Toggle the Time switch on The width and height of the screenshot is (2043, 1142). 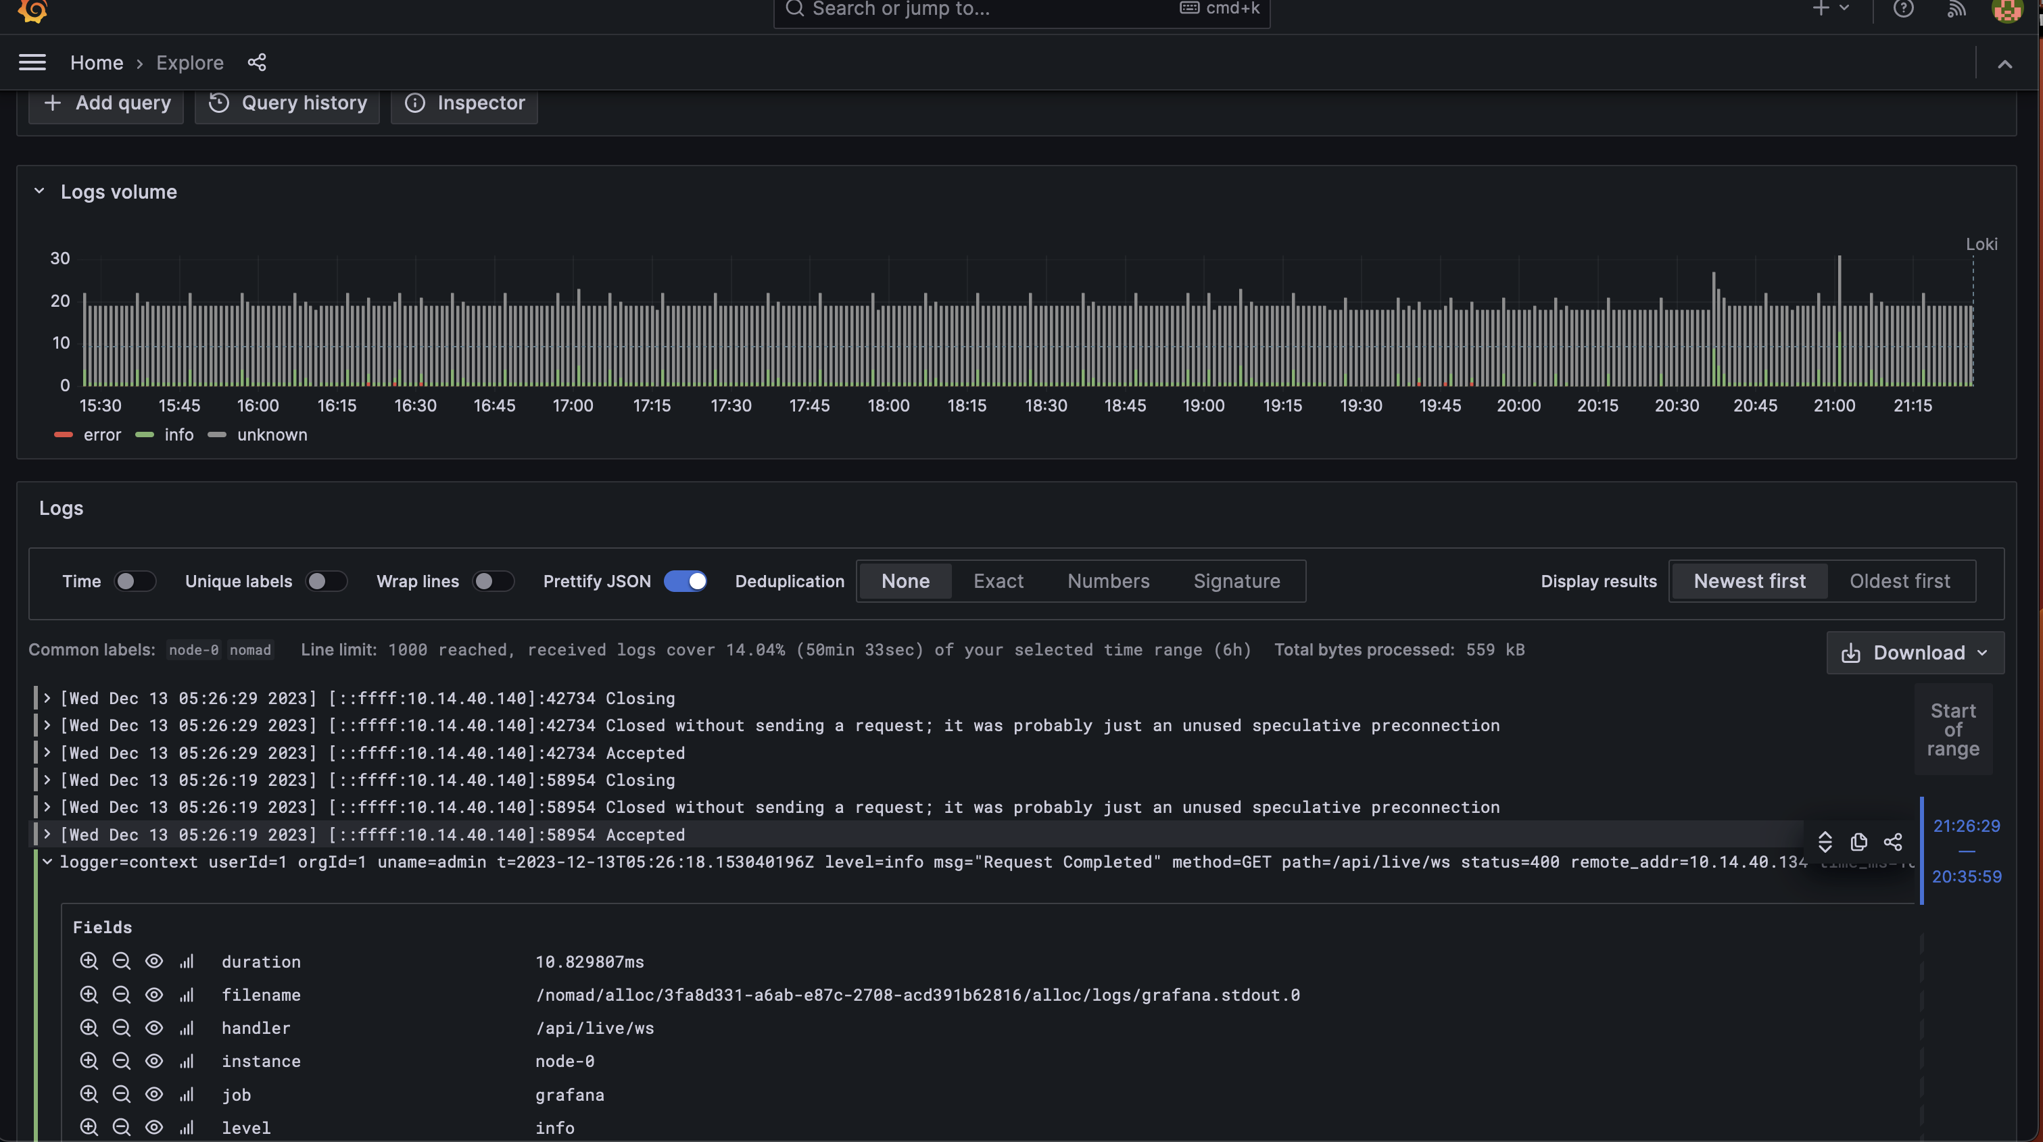135,581
